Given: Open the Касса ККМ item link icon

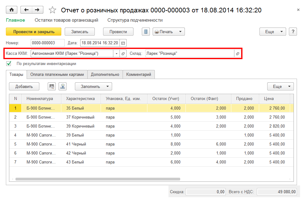Looking at the screenshot, I should point(123,54).
